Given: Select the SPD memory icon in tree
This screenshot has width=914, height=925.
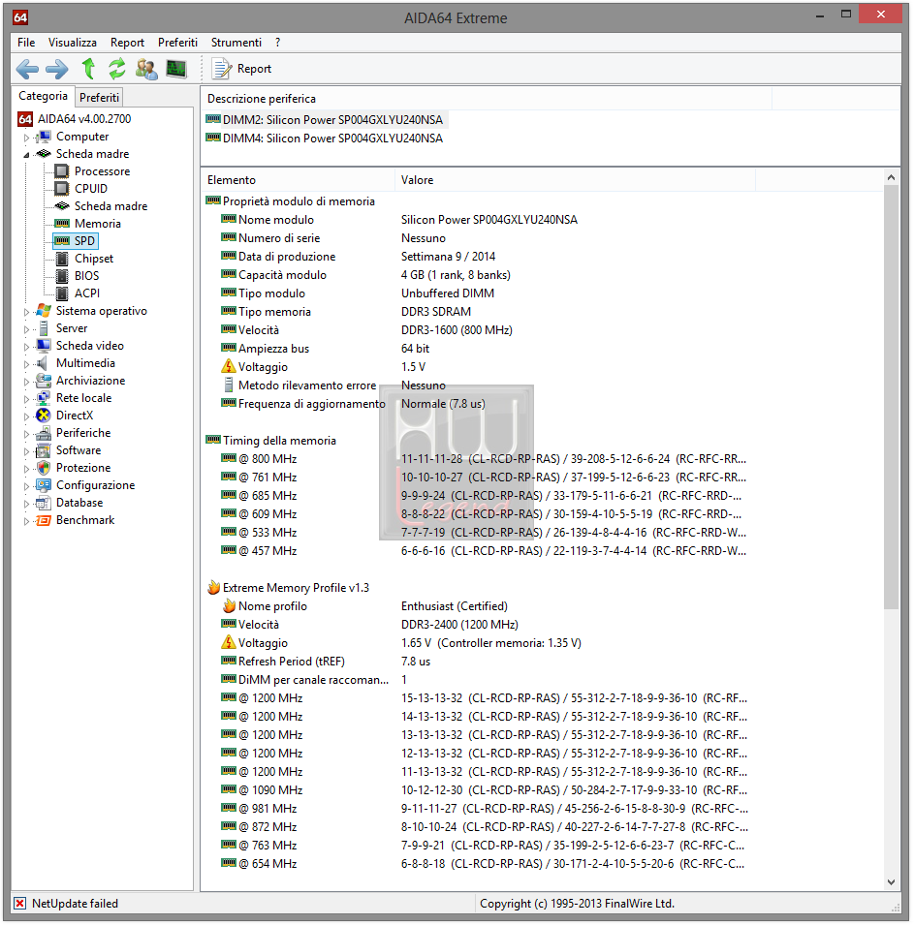Looking at the screenshot, I should pyautogui.click(x=62, y=240).
